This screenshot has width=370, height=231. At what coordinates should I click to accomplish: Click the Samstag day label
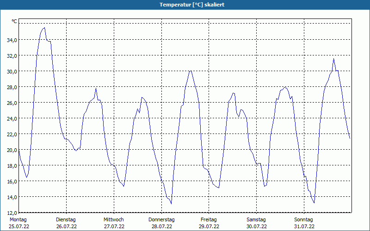[256, 220]
